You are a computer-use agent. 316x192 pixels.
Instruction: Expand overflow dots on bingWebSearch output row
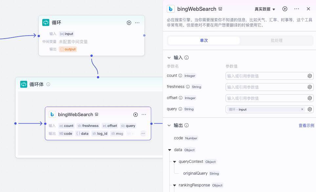tap(143, 133)
